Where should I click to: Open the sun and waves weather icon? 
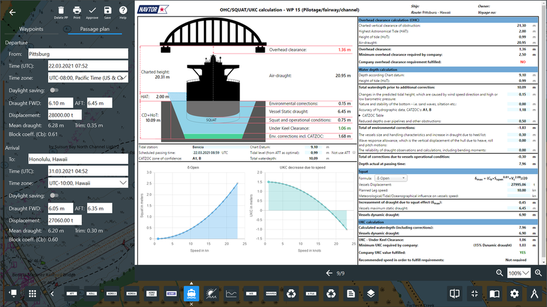coord(211,294)
